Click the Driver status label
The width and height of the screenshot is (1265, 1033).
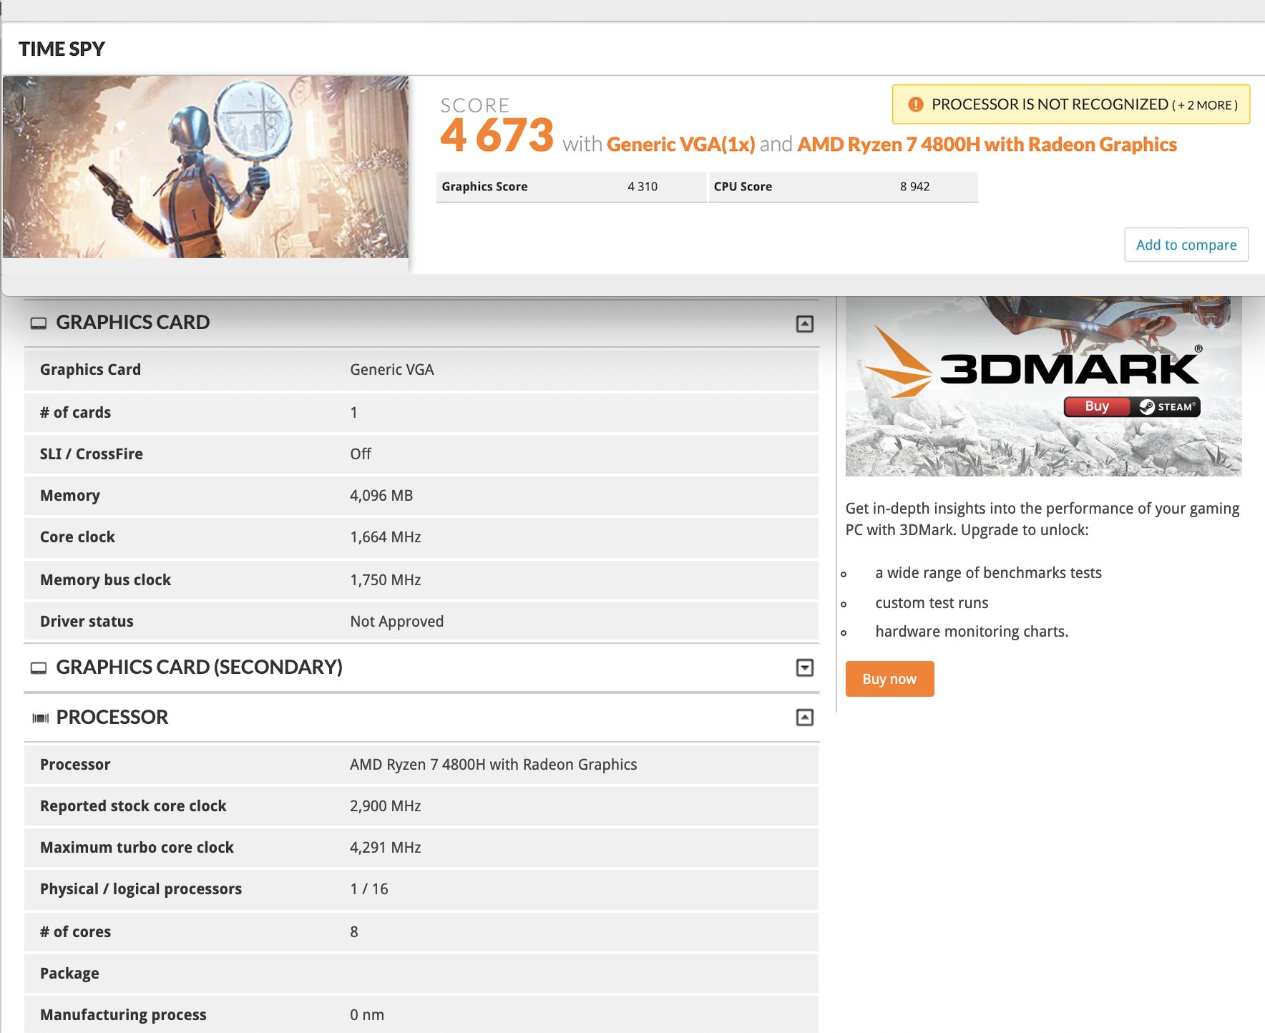87,622
